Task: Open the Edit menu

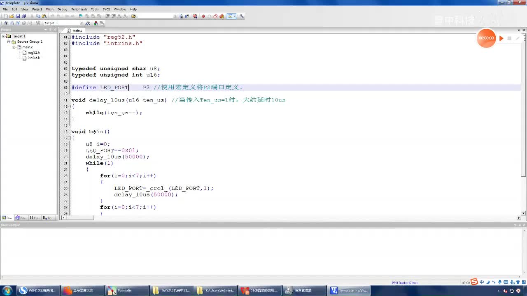Action: point(14,9)
